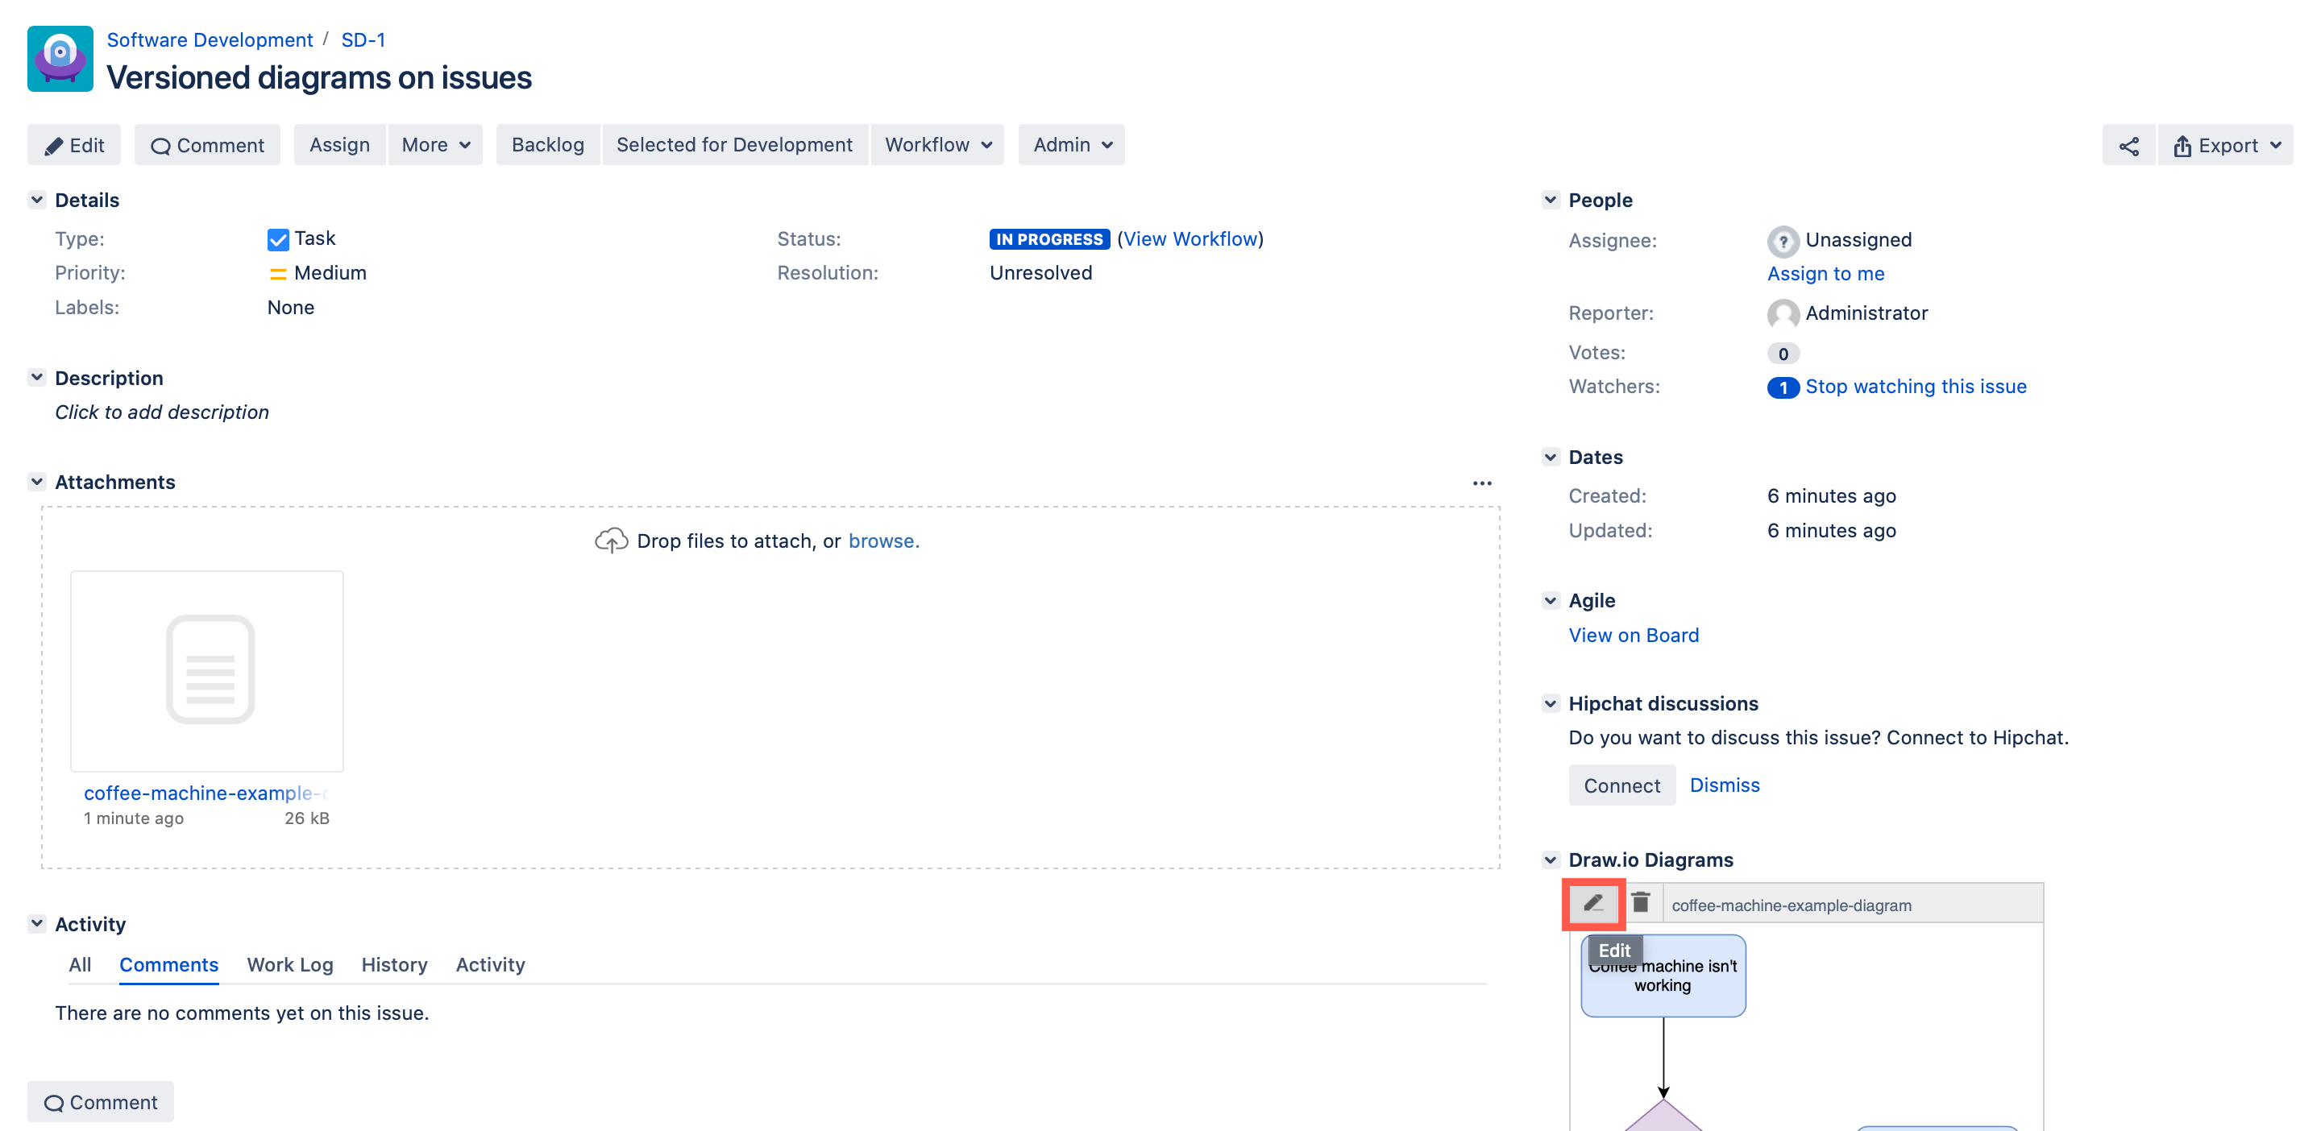2321x1131 pixels.
Task: Switch to the History tab
Action: pyautogui.click(x=394, y=964)
